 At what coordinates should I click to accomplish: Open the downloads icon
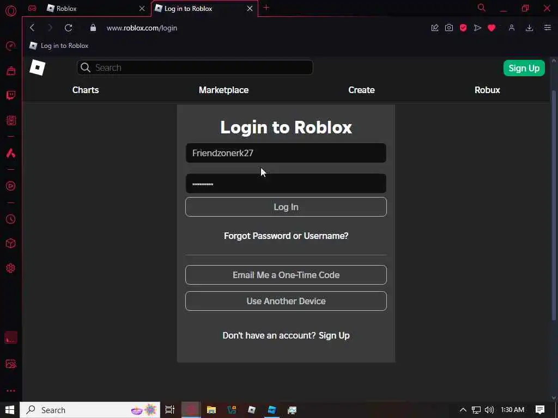[x=529, y=28]
